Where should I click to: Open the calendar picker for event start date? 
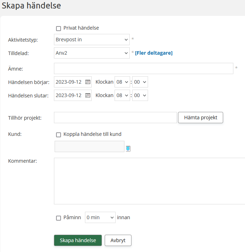tap(88, 82)
